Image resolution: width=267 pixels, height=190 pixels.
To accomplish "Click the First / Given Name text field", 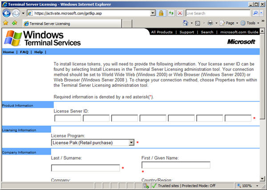I will tap(176, 165).
